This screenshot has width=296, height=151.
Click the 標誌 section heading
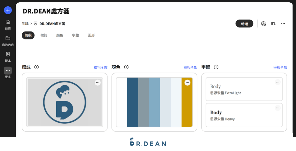tap(26, 67)
